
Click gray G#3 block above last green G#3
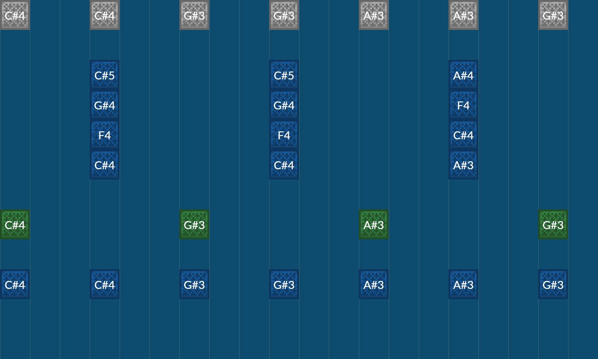pos(553,15)
